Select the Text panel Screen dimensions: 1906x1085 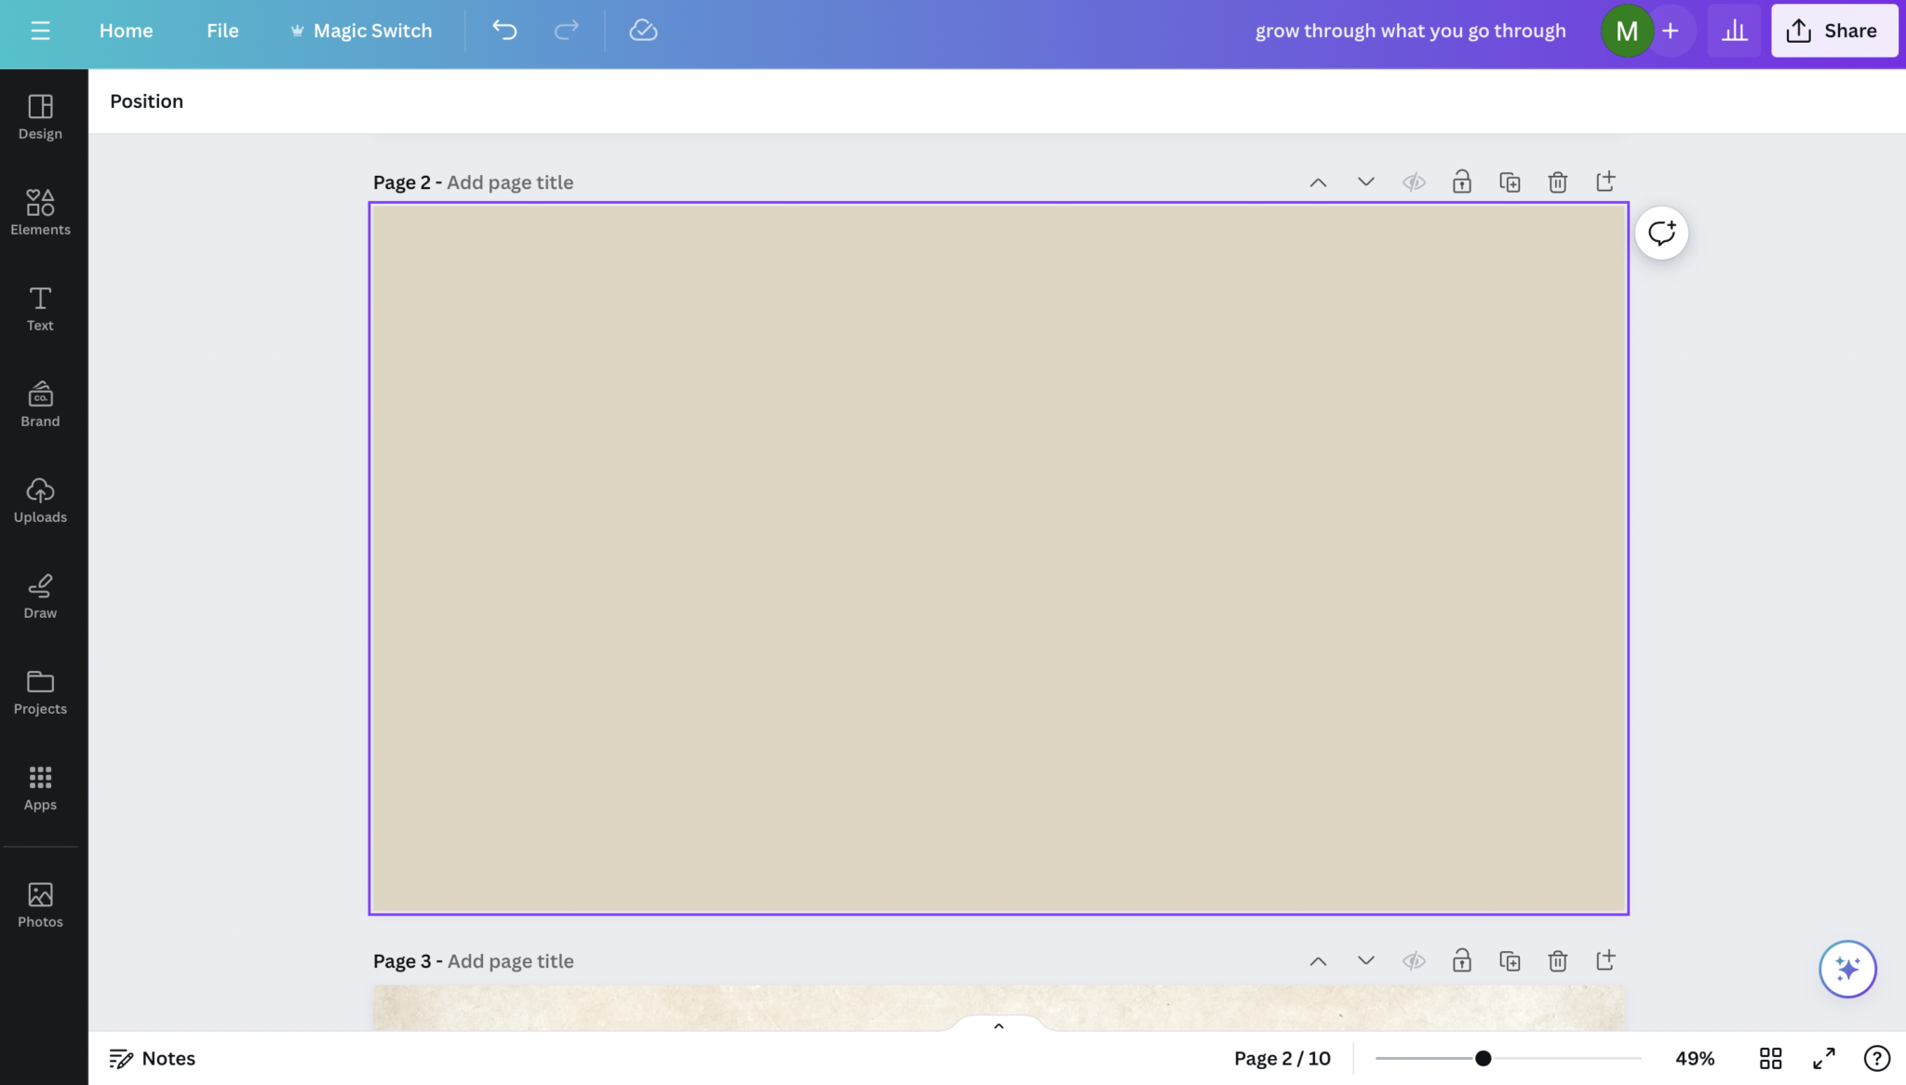[39, 308]
